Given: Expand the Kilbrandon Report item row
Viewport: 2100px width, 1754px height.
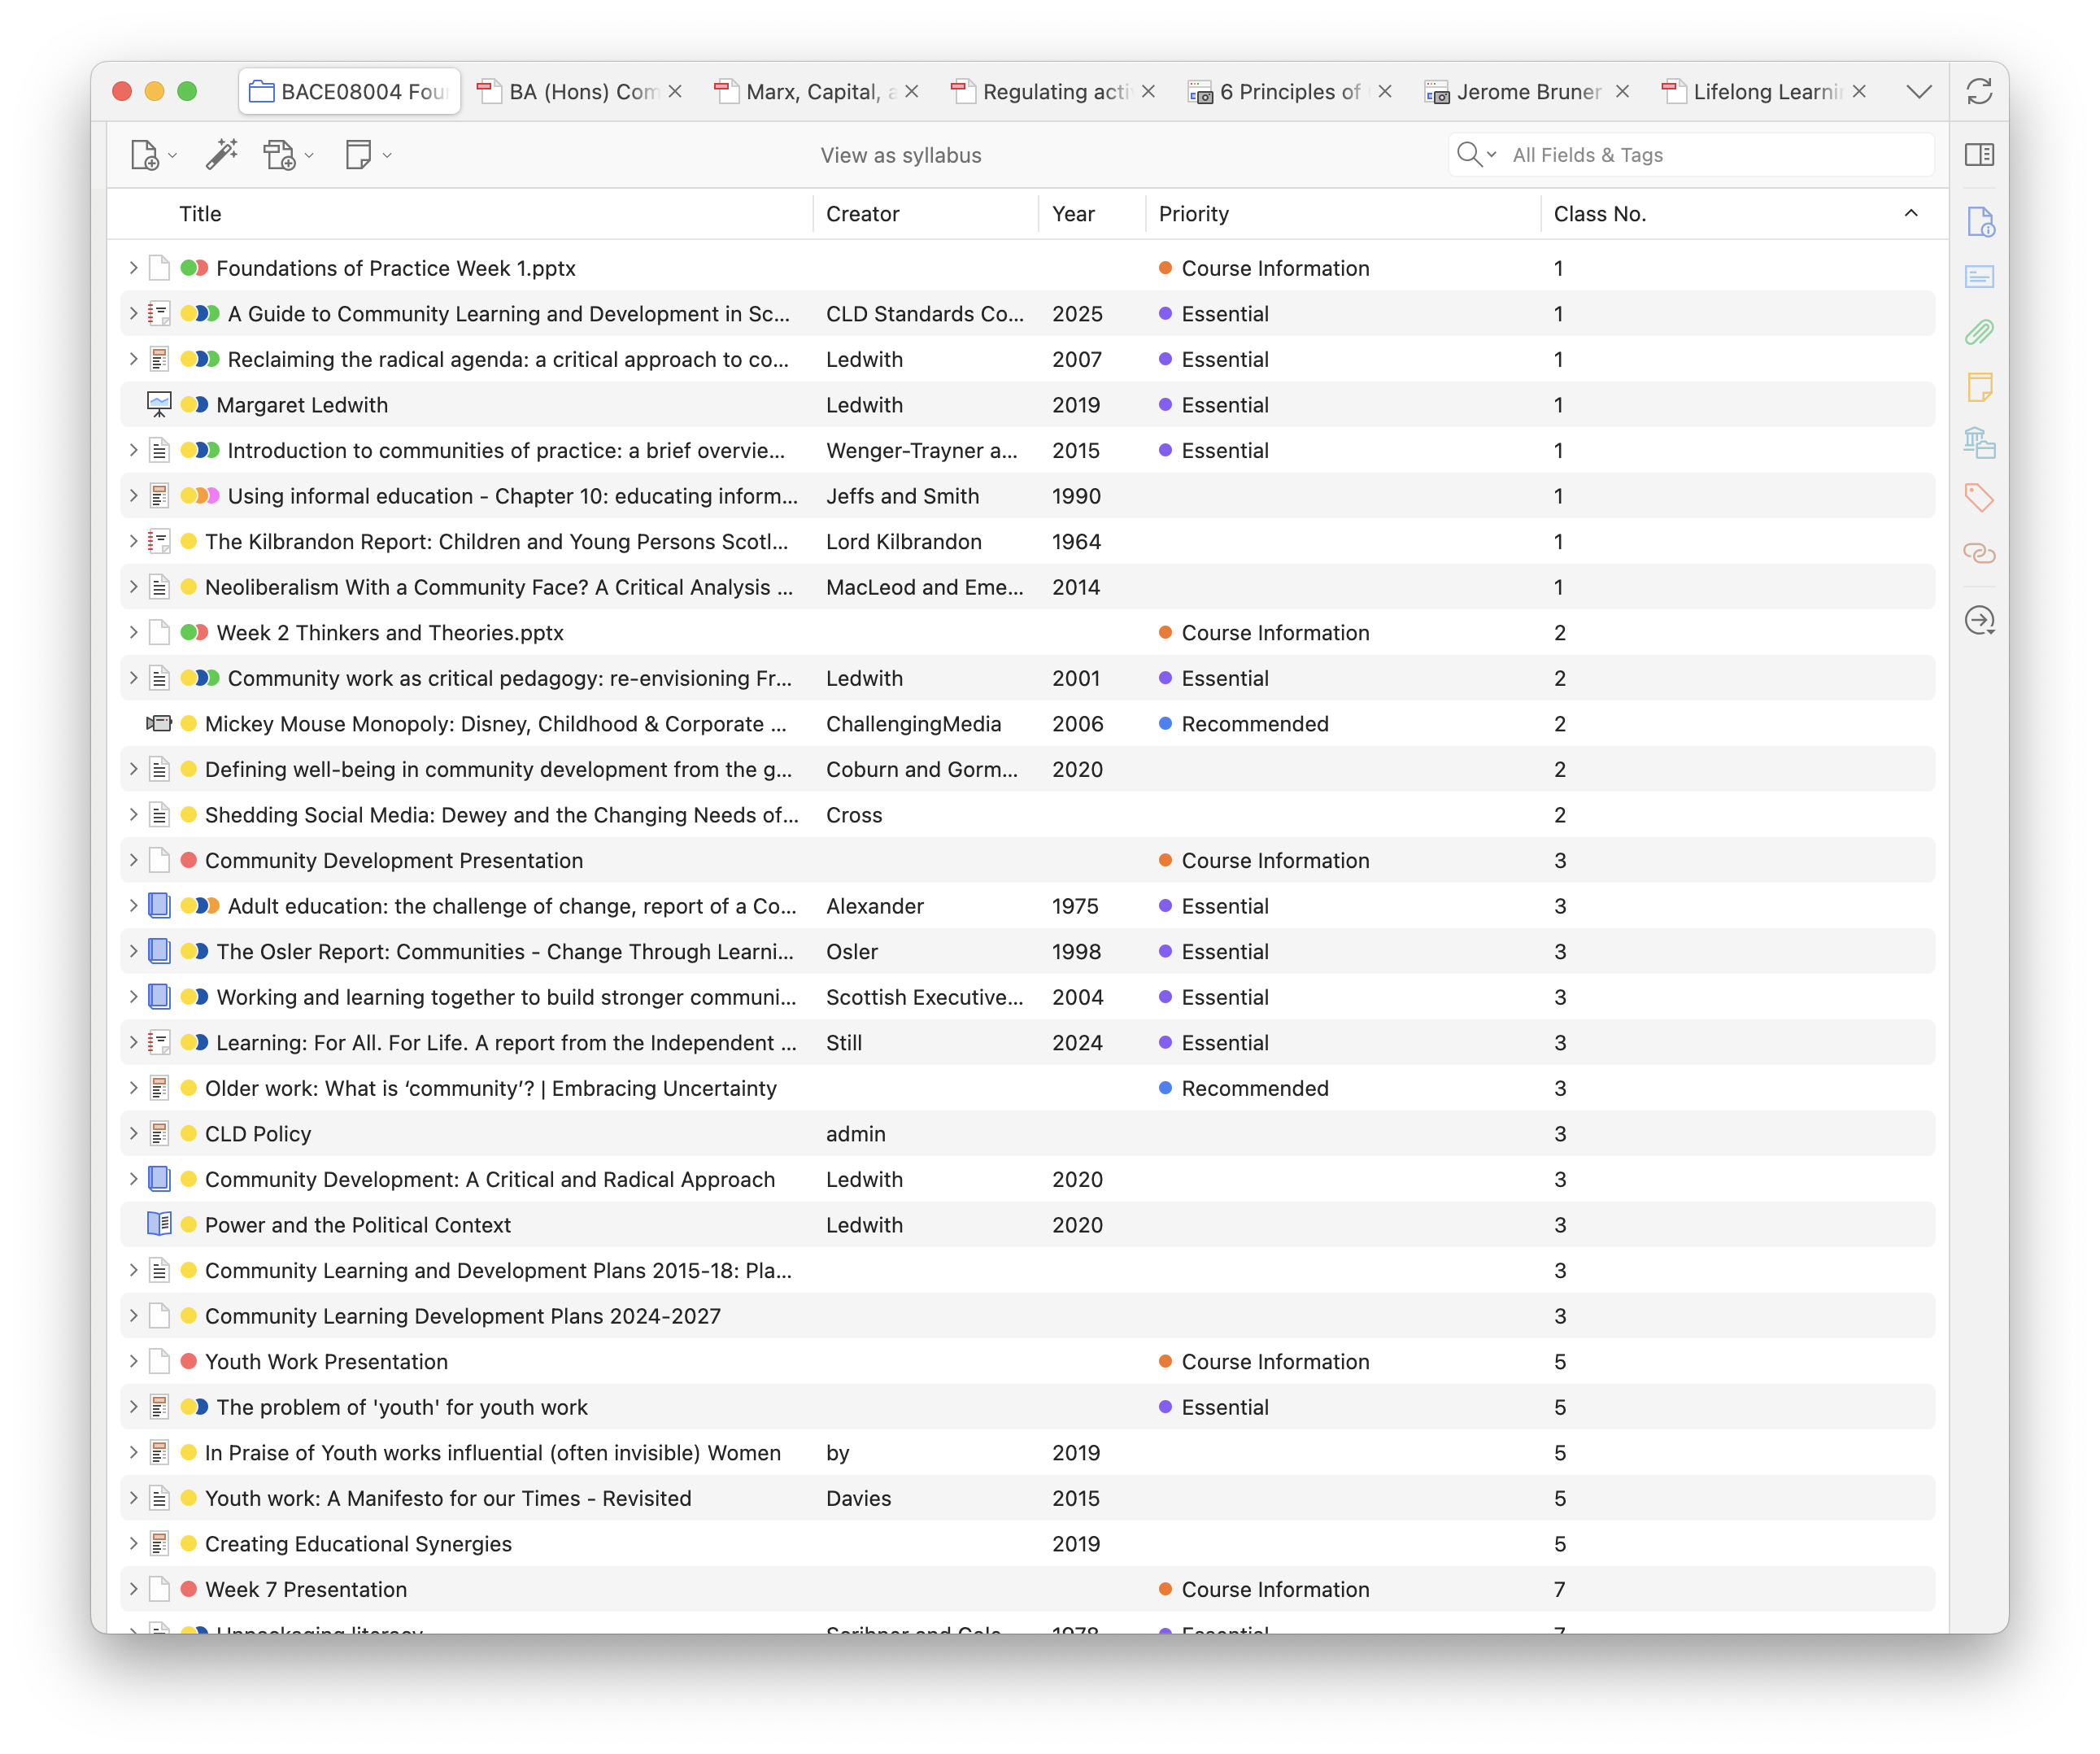Looking at the screenshot, I should tap(133, 541).
